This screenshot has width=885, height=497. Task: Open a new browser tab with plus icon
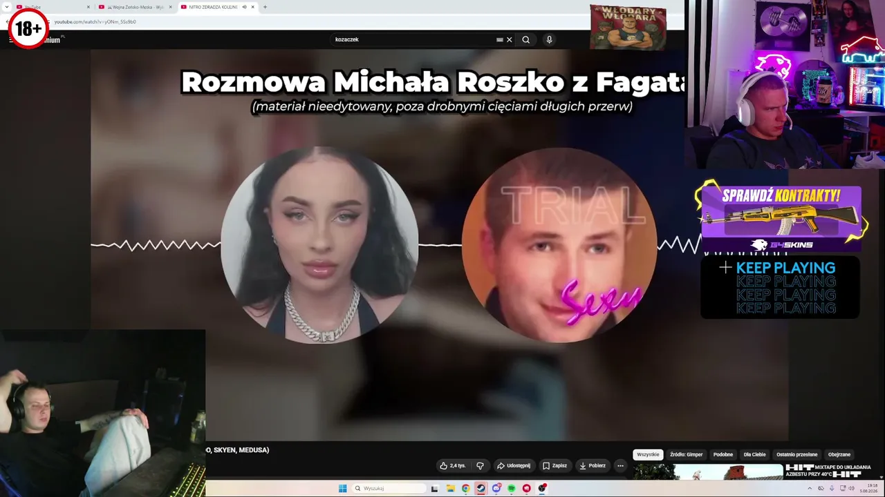[265, 7]
